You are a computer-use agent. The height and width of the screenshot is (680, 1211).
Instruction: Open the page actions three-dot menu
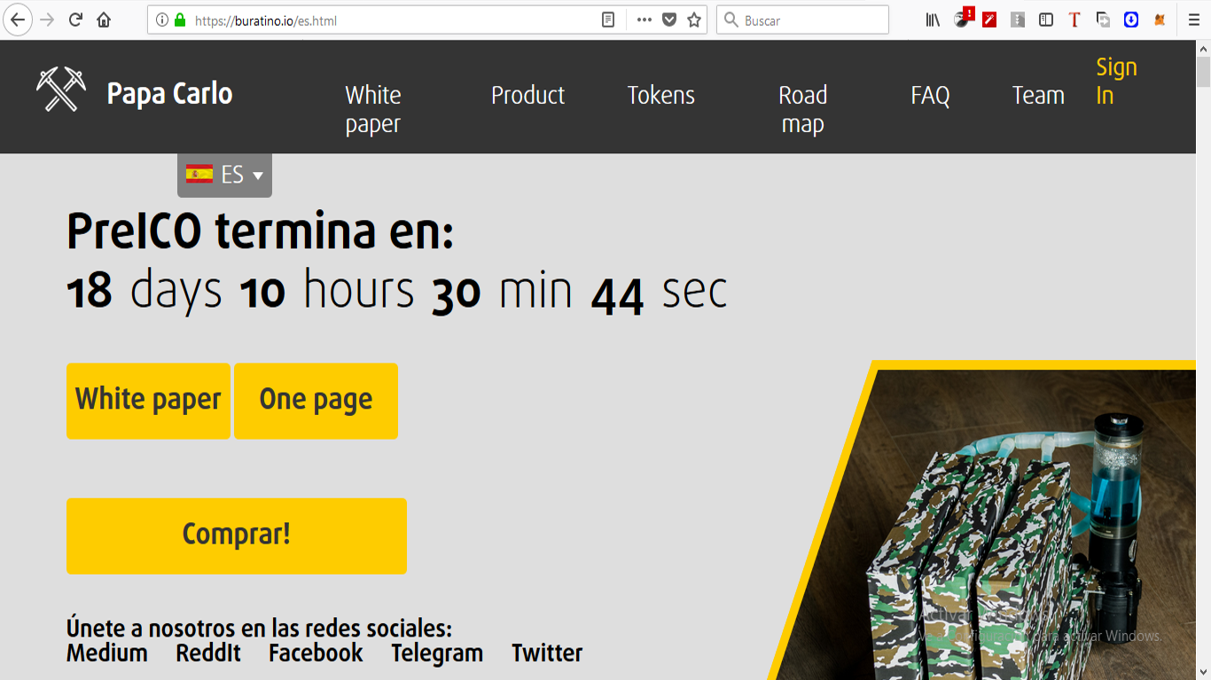pyautogui.click(x=645, y=20)
